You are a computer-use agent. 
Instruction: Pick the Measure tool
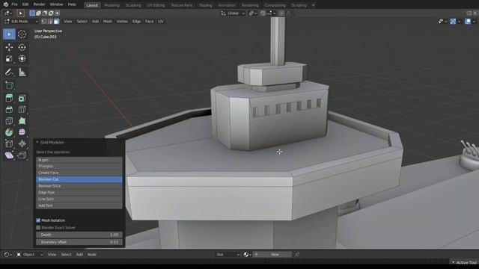tap(22, 72)
